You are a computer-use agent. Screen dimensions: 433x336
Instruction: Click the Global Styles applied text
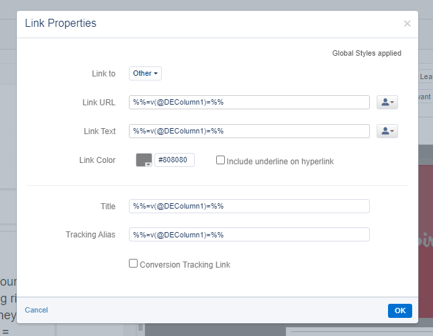click(367, 53)
